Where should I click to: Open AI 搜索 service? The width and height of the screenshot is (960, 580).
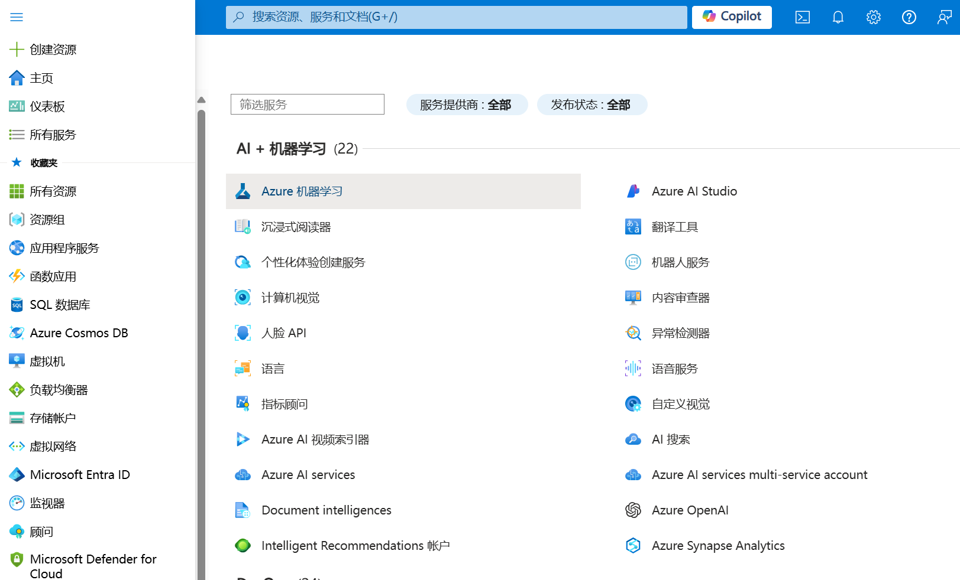[x=671, y=439]
